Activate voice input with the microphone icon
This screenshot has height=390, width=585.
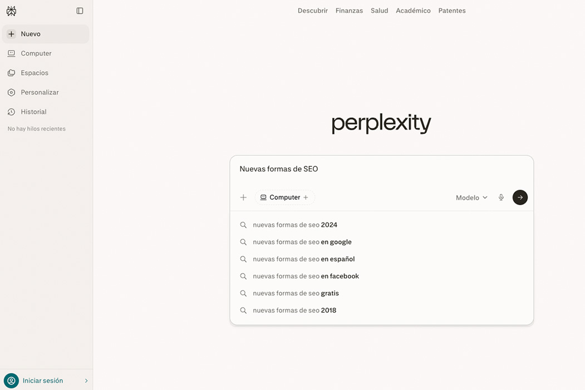[x=501, y=197]
